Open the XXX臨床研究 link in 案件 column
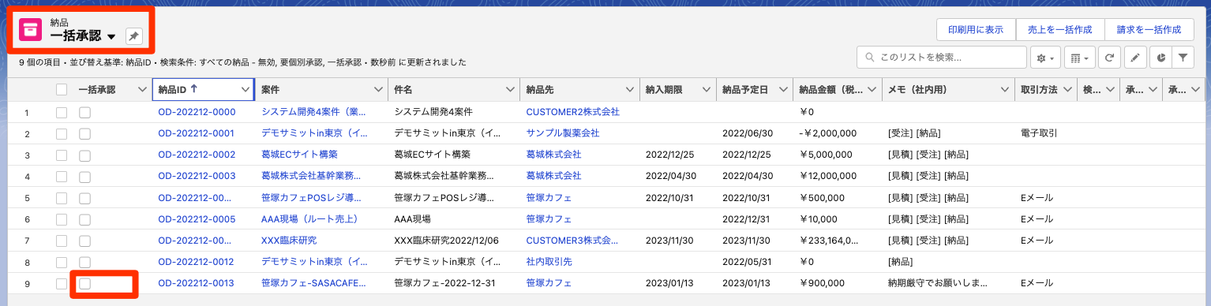Viewport: 1211px width, 306px height. click(x=289, y=241)
